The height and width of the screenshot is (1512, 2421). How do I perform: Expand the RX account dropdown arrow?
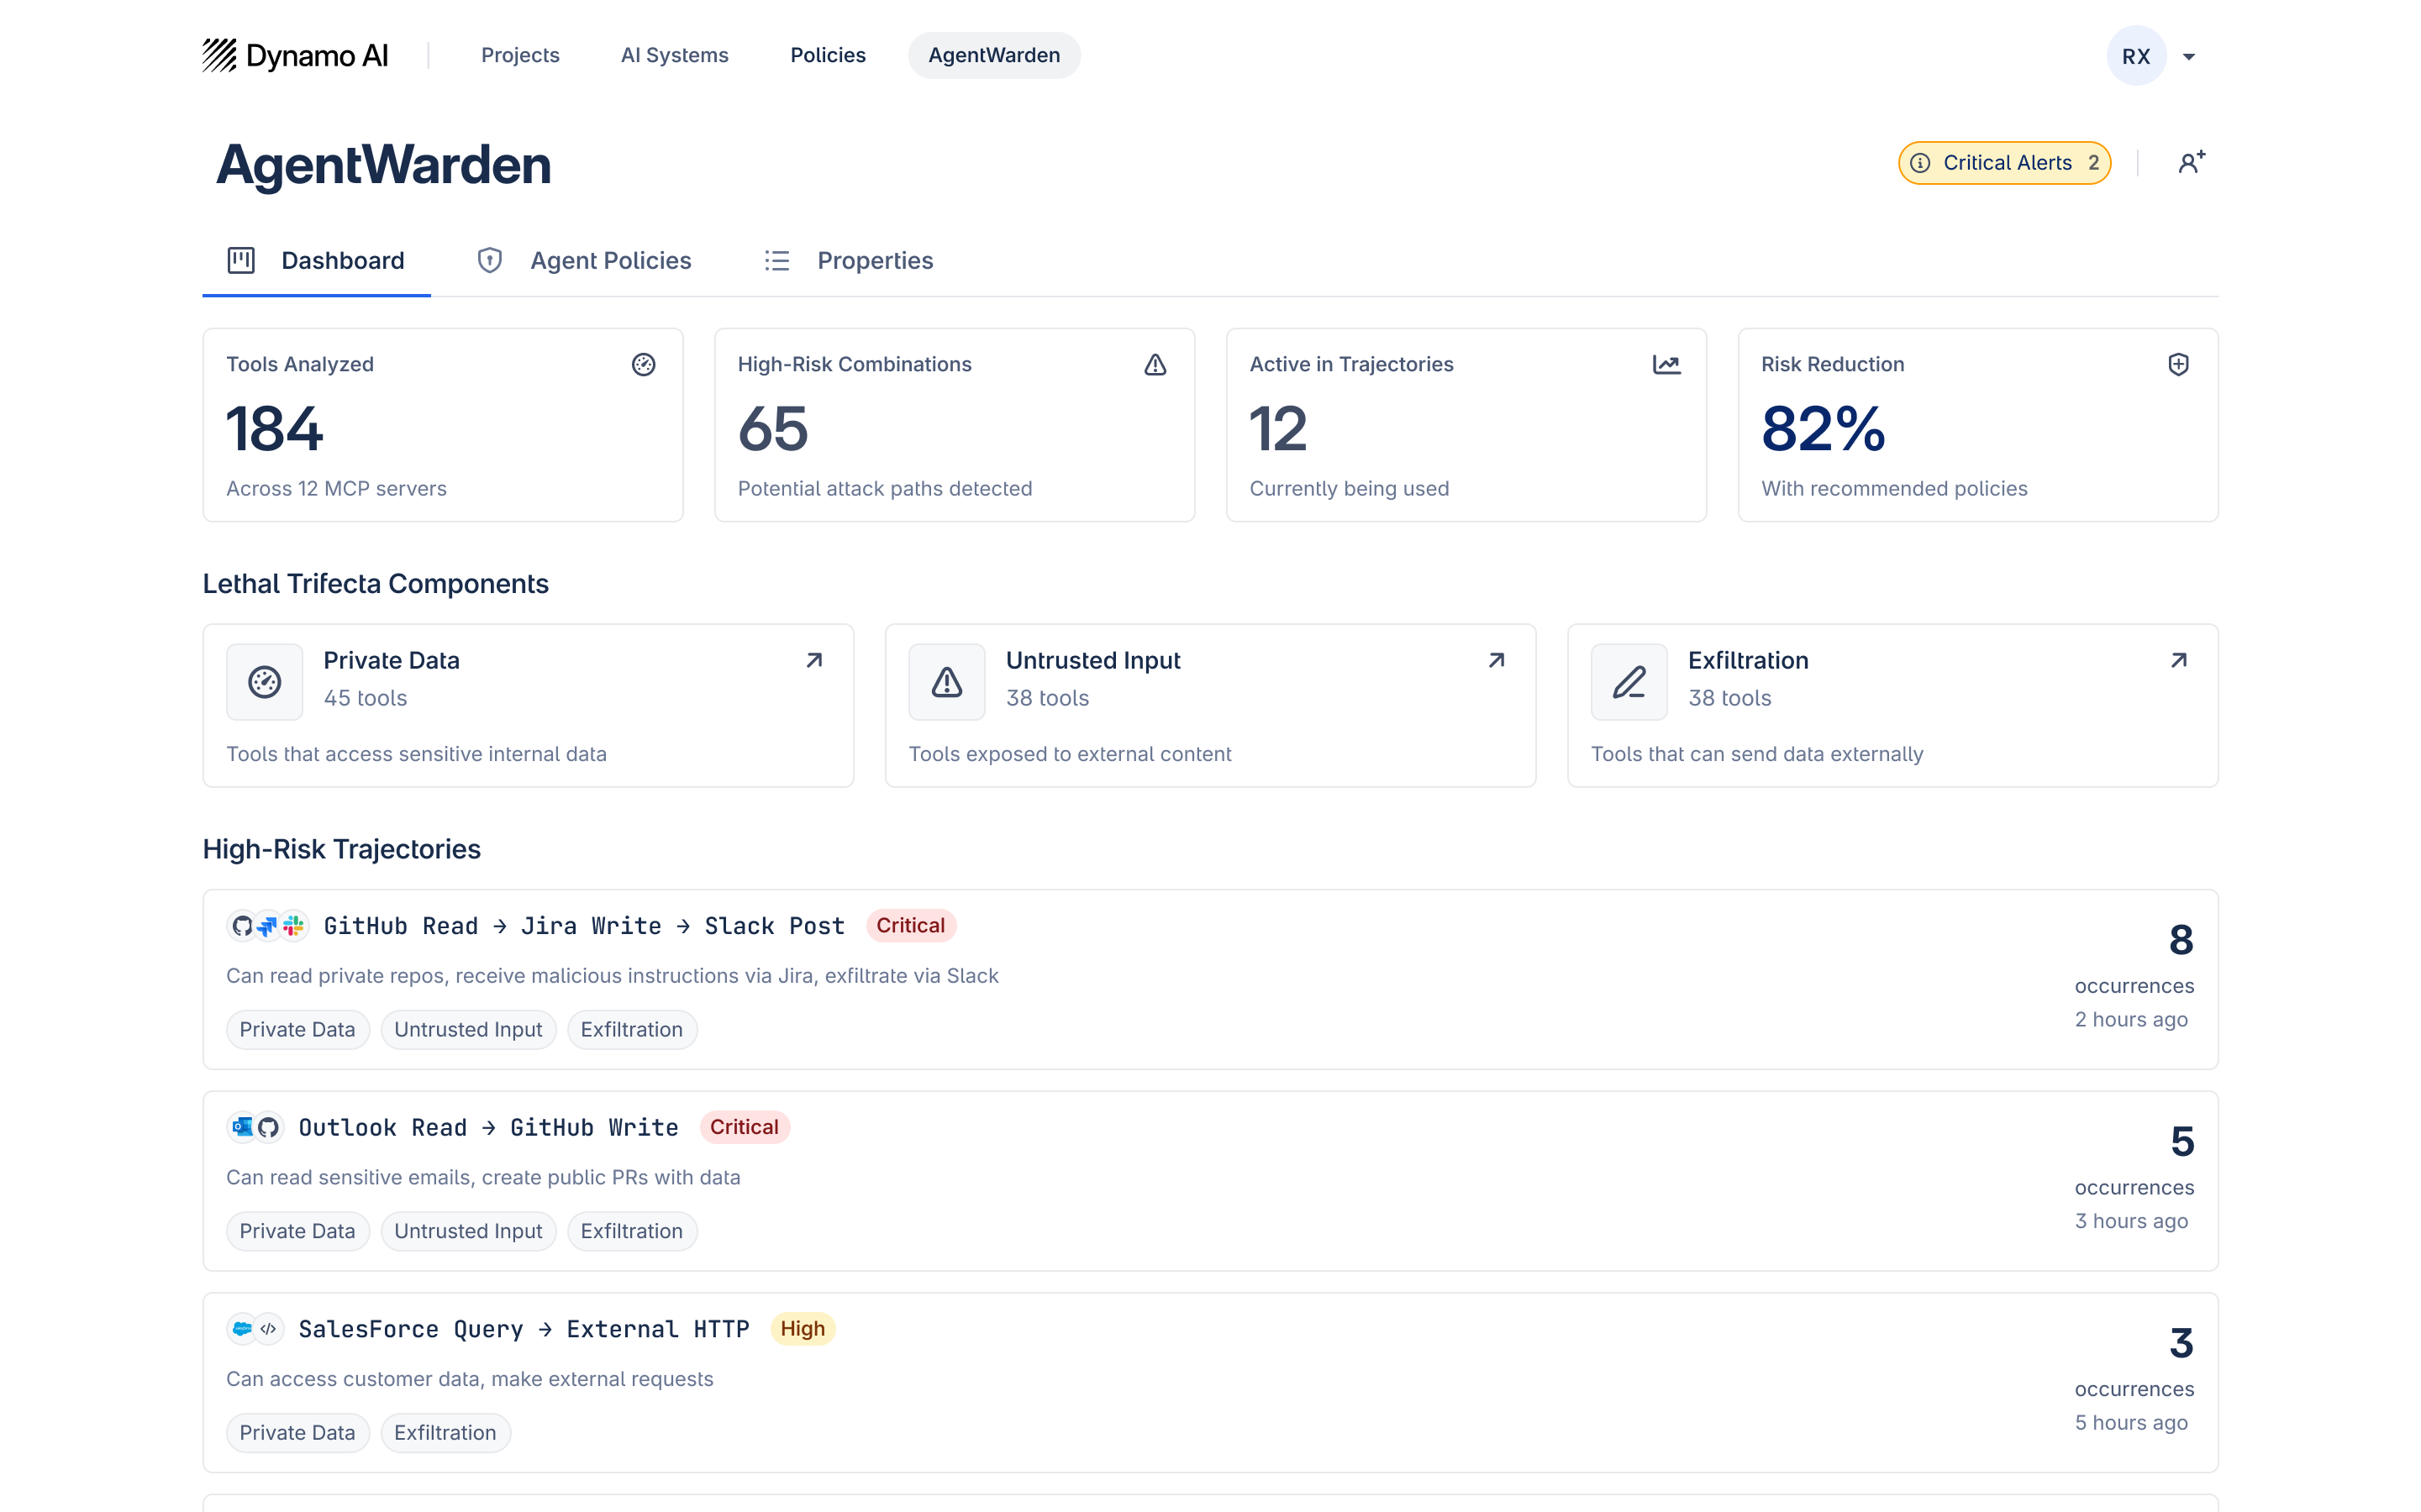2189,56
